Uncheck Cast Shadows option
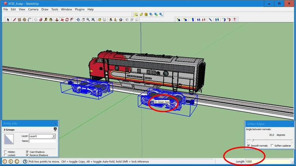 tap(27, 152)
